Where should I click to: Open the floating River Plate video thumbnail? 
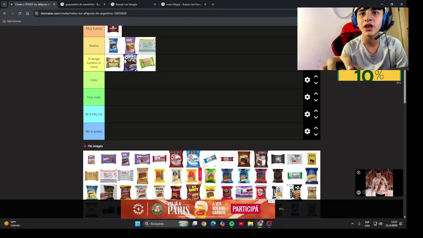click(x=379, y=183)
